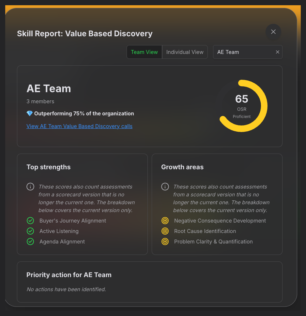Click the No actions have been identified text

coord(66,289)
